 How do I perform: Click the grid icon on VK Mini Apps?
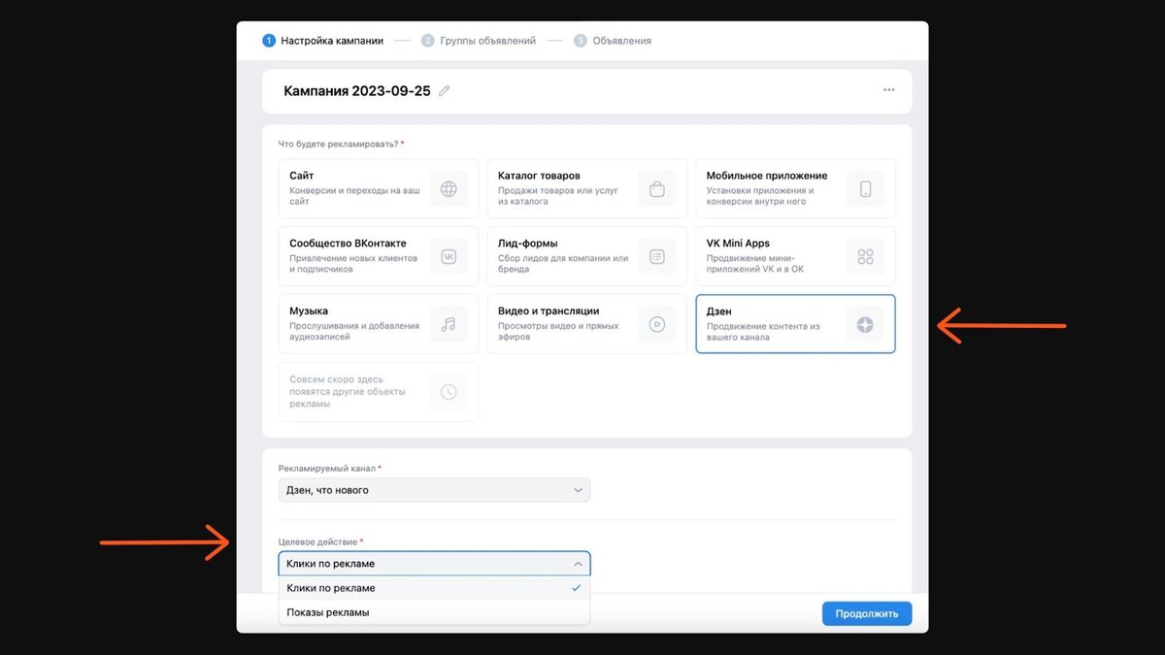pyautogui.click(x=865, y=257)
